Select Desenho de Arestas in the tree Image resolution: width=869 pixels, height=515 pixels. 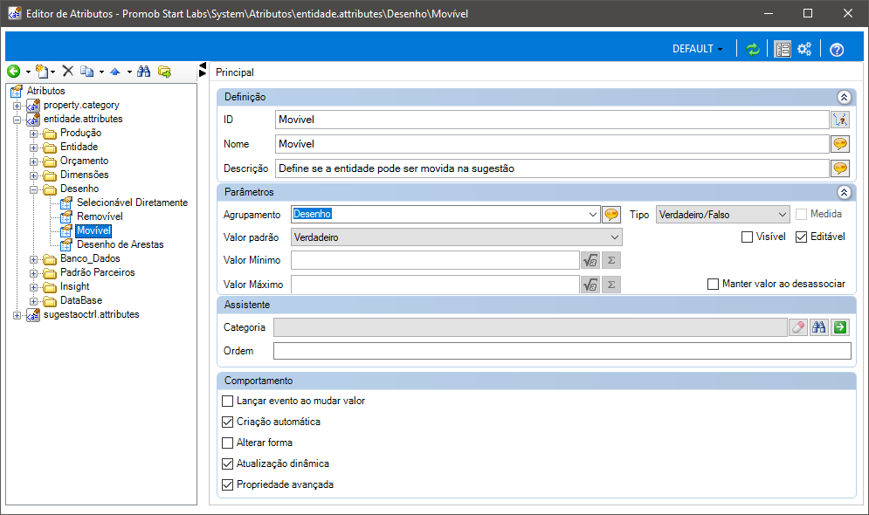click(121, 244)
